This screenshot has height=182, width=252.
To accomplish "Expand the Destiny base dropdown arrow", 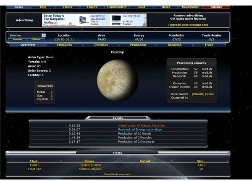I will 44,35.
